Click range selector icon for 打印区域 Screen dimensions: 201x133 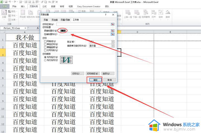click(x=113, y=24)
